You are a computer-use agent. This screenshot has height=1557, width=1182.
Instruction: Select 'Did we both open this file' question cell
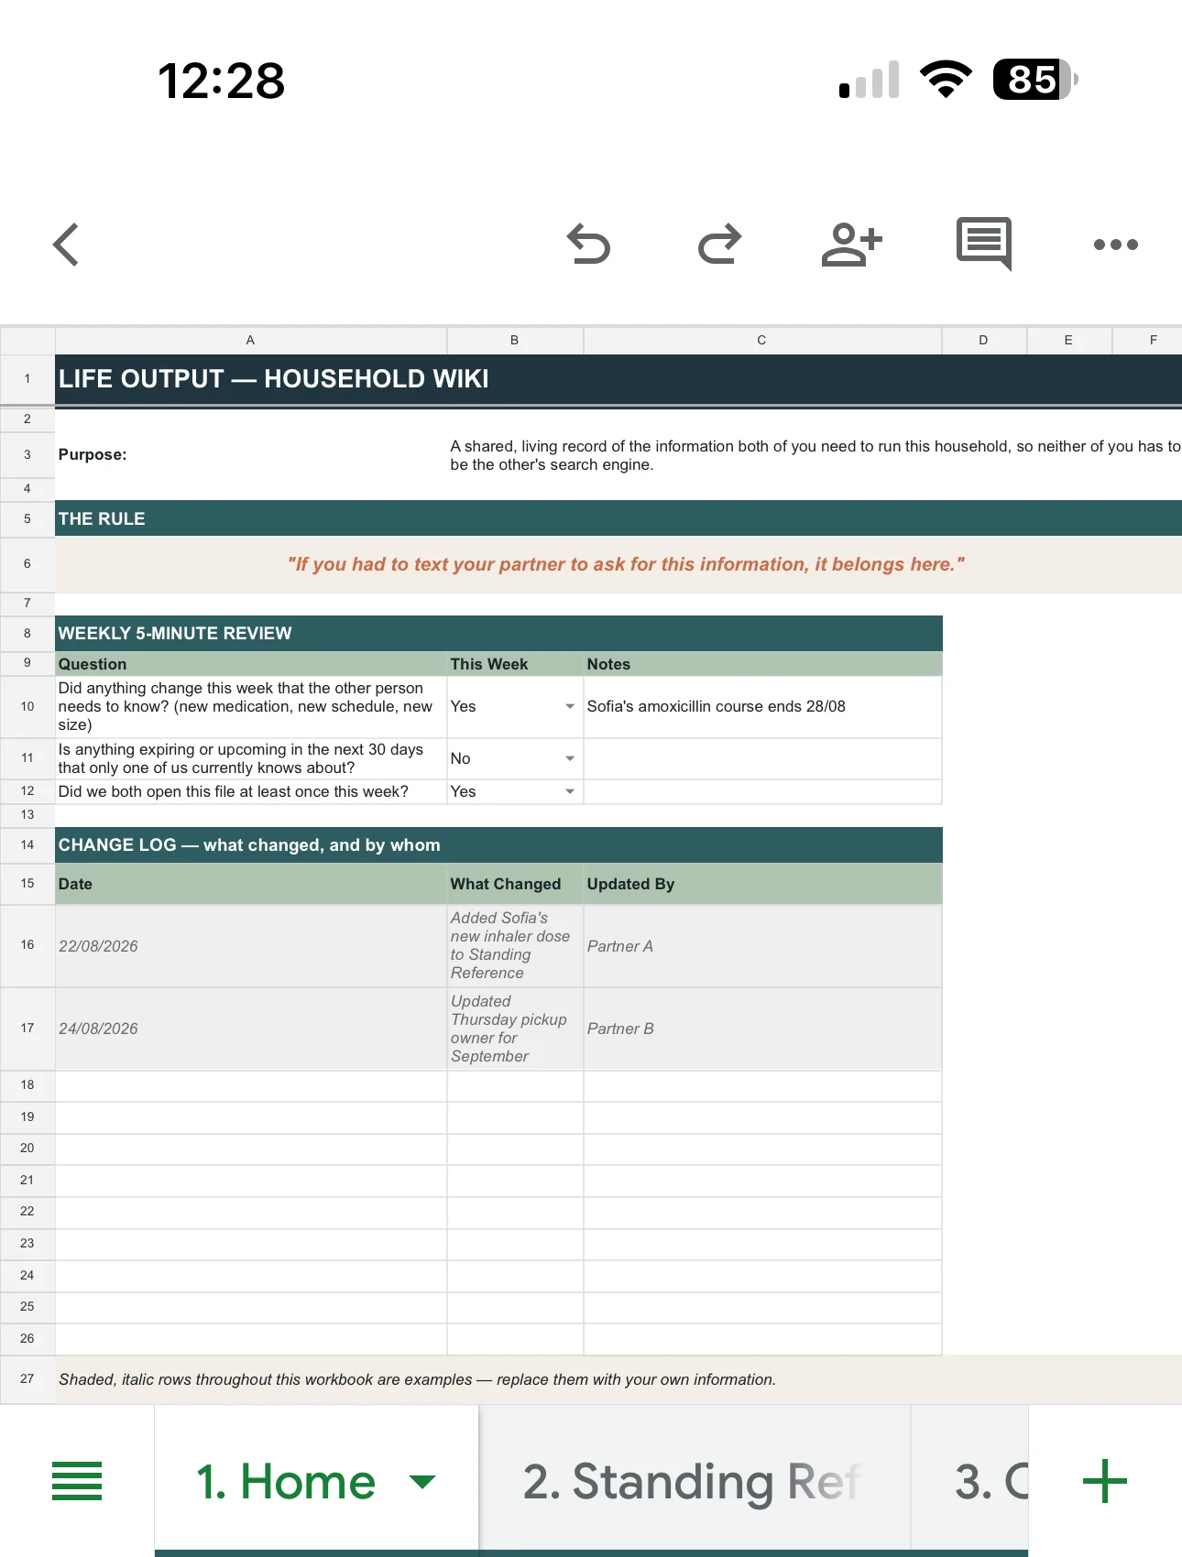coord(250,791)
